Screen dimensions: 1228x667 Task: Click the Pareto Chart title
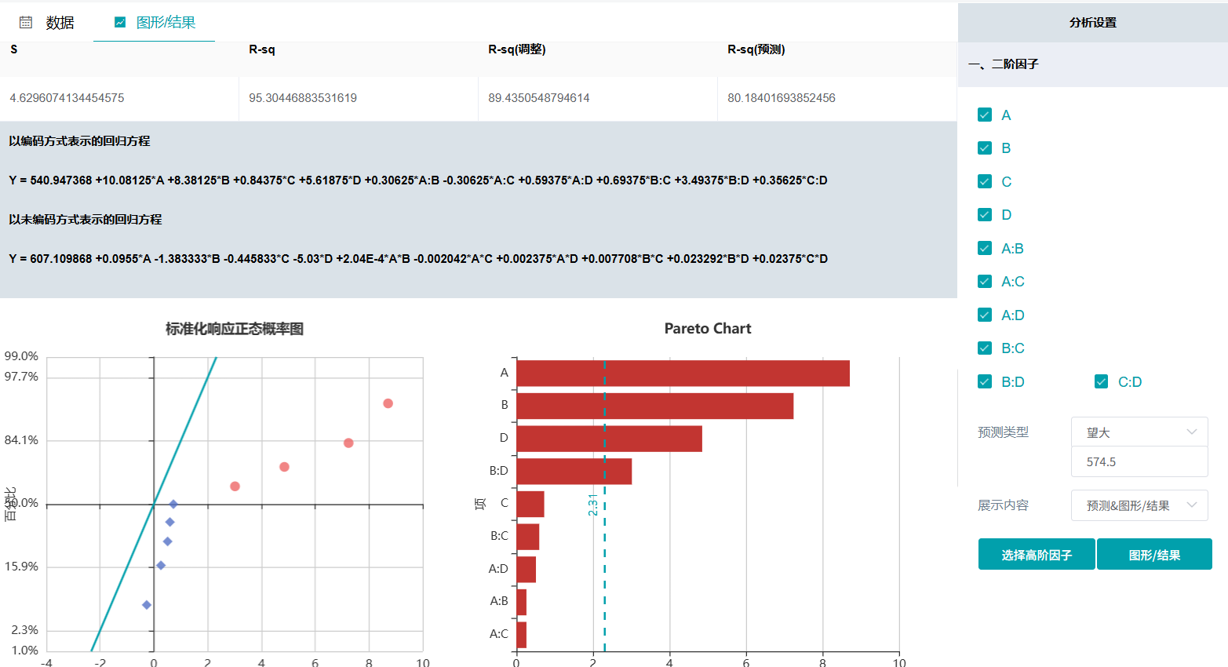click(x=708, y=329)
